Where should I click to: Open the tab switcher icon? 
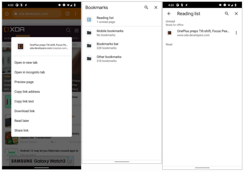coord(67,14)
